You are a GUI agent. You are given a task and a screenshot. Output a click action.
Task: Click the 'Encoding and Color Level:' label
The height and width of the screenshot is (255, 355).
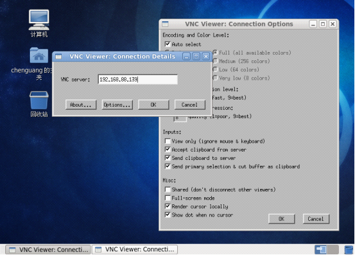point(196,35)
